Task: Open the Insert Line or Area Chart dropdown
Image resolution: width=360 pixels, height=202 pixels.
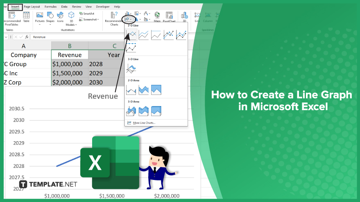Action: [x=128, y=19]
